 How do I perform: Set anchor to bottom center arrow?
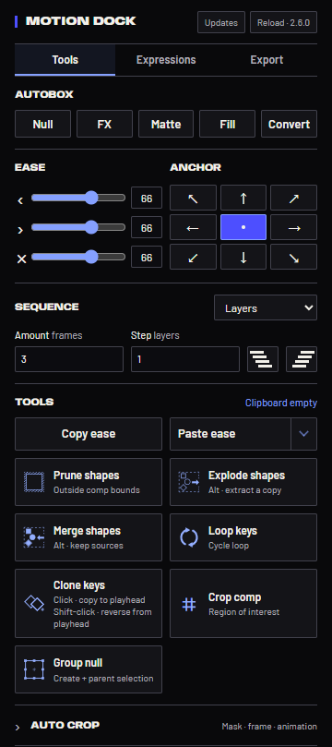coord(243,257)
